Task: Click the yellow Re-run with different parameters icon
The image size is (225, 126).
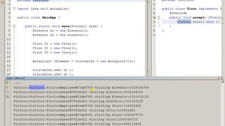Action: [7, 87]
